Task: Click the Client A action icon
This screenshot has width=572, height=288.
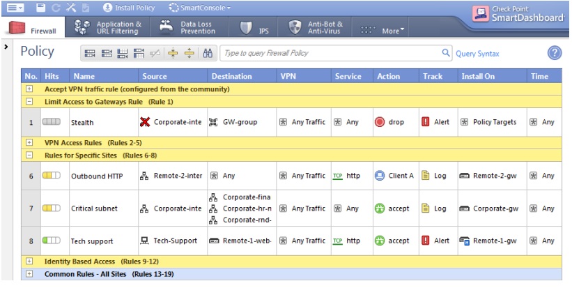Action: click(x=380, y=176)
